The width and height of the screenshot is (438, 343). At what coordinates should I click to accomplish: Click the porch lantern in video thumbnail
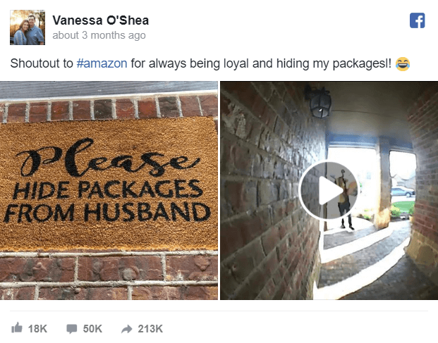click(x=320, y=101)
